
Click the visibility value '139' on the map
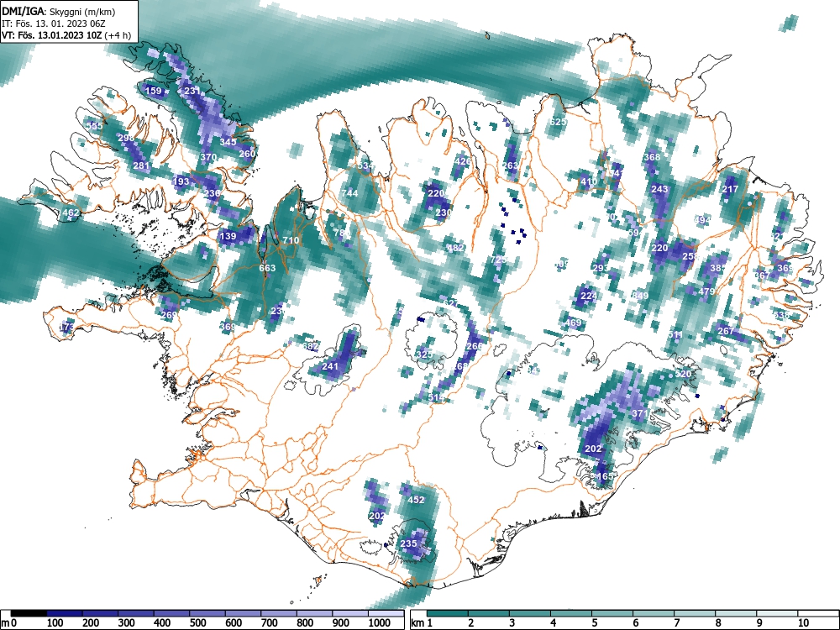[x=228, y=236]
